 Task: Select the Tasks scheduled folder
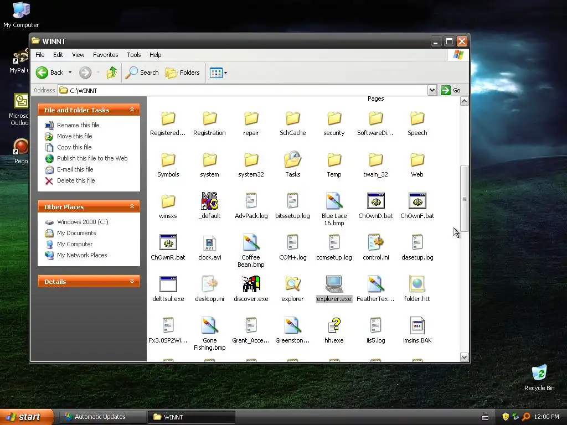tap(292, 160)
